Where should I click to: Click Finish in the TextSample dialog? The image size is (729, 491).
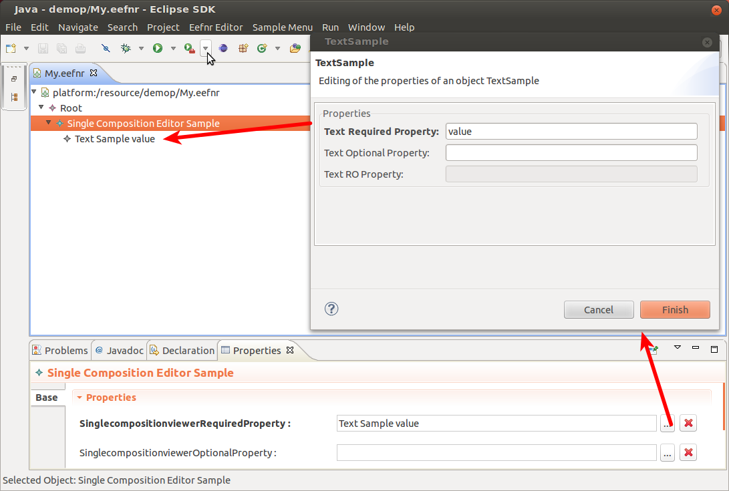point(675,310)
